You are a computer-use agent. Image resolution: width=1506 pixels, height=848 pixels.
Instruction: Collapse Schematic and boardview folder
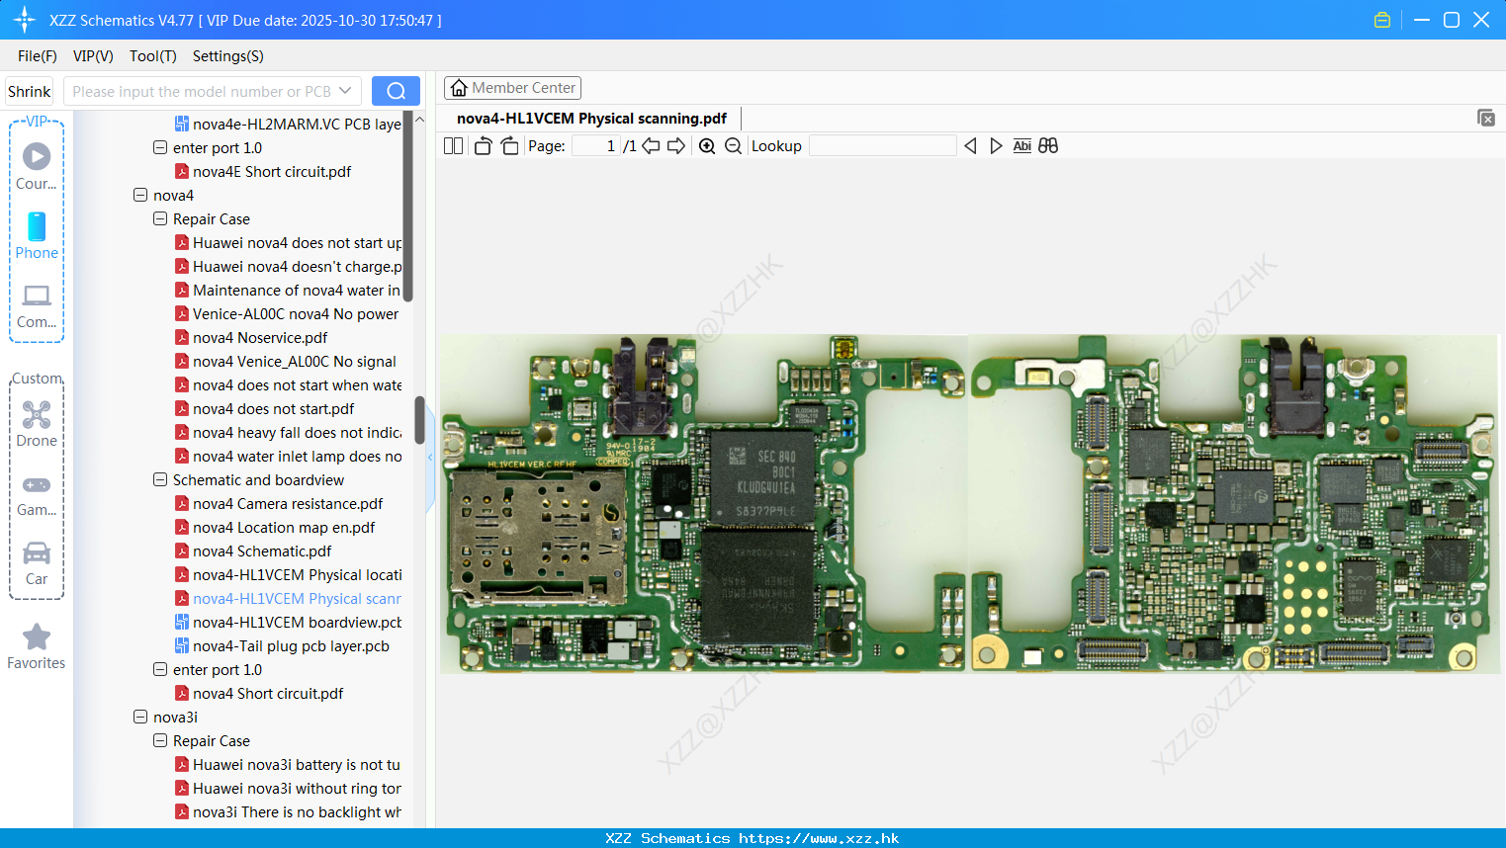click(x=160, y=479)
